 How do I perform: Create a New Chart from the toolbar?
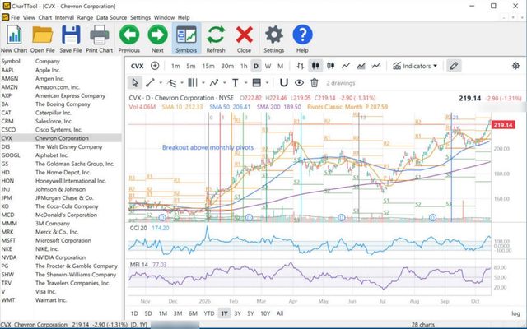tap(14, 39)
